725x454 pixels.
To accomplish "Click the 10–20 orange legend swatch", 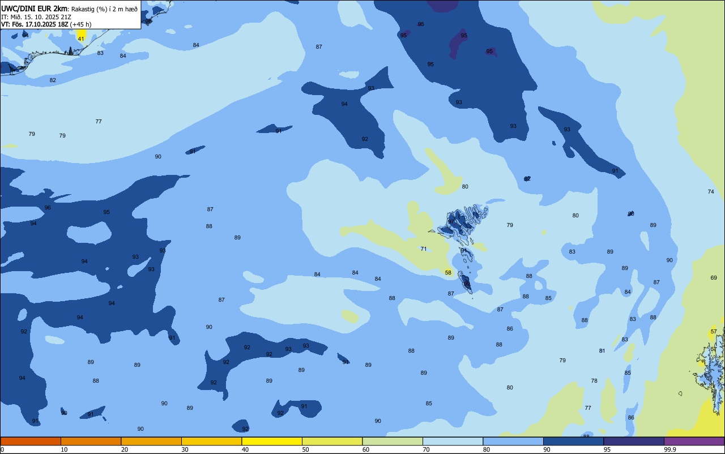I will [91, 441].
